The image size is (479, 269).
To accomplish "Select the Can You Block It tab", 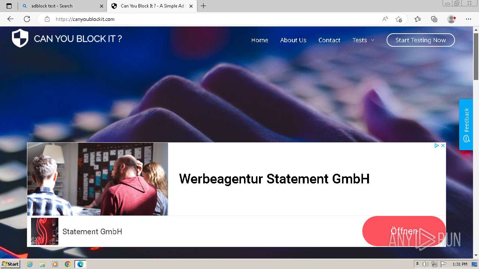I will pyautogui.click(x=152, y=6).
